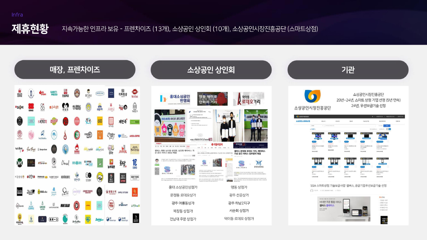Click the Make Salad logo
The height and width of the screenshot is (240, 427).
[x=65, y=205]
